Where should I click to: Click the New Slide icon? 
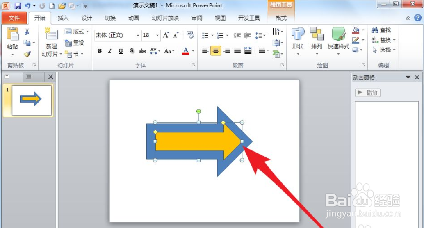pyautogui.click(x=51, y=34)
